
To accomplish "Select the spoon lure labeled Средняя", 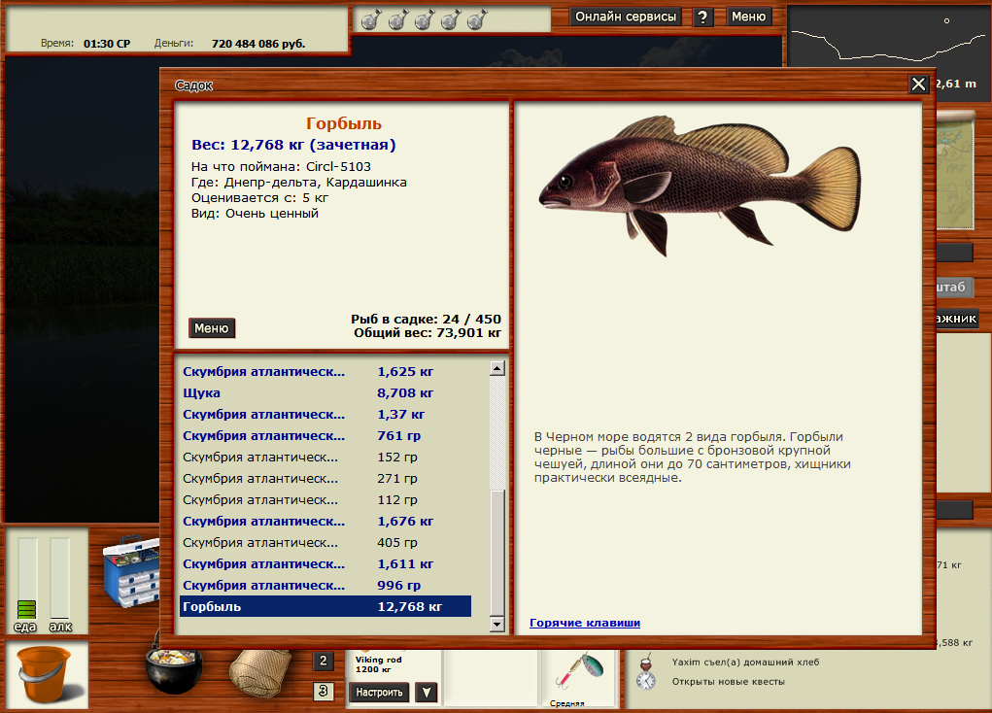I will click(x=577, y=674).
